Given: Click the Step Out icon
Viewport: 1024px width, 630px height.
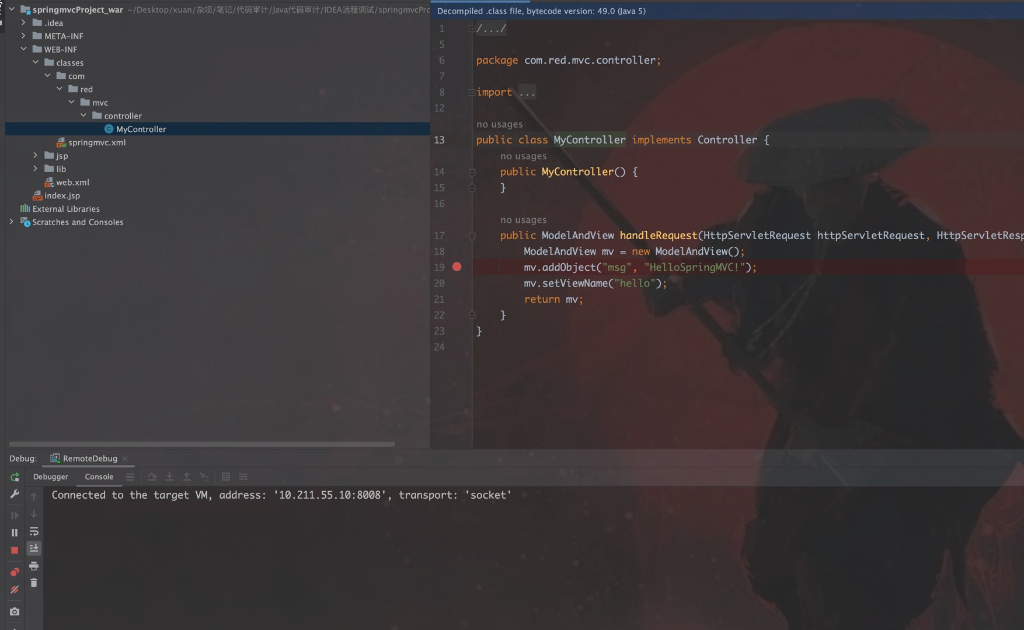Looking at the screenshot, I should pos(187,477).
